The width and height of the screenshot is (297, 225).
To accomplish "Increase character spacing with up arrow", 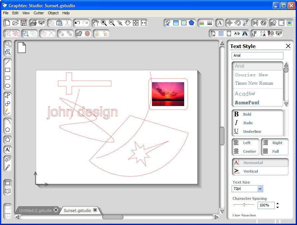I will (277, 203).
